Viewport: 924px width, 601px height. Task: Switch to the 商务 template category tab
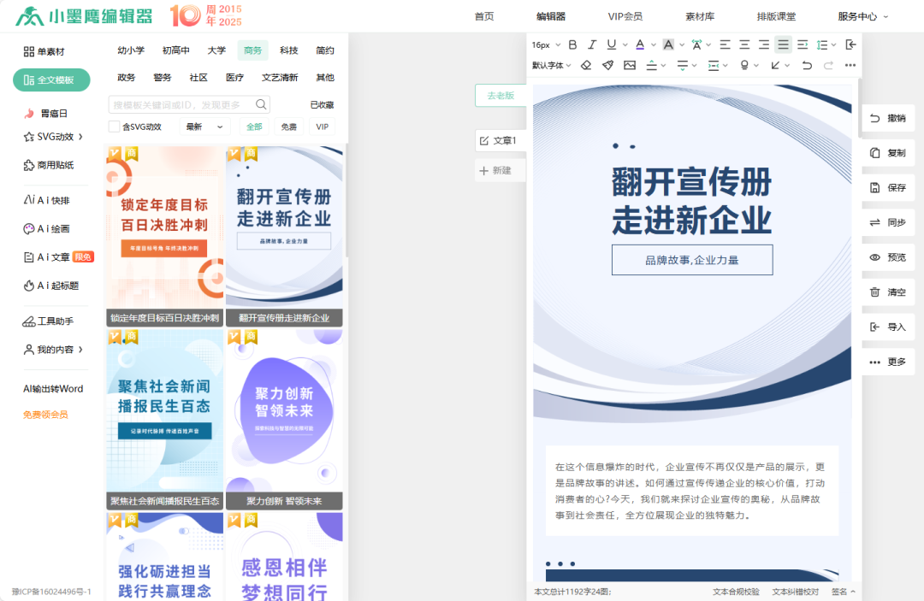pos(252,50)
